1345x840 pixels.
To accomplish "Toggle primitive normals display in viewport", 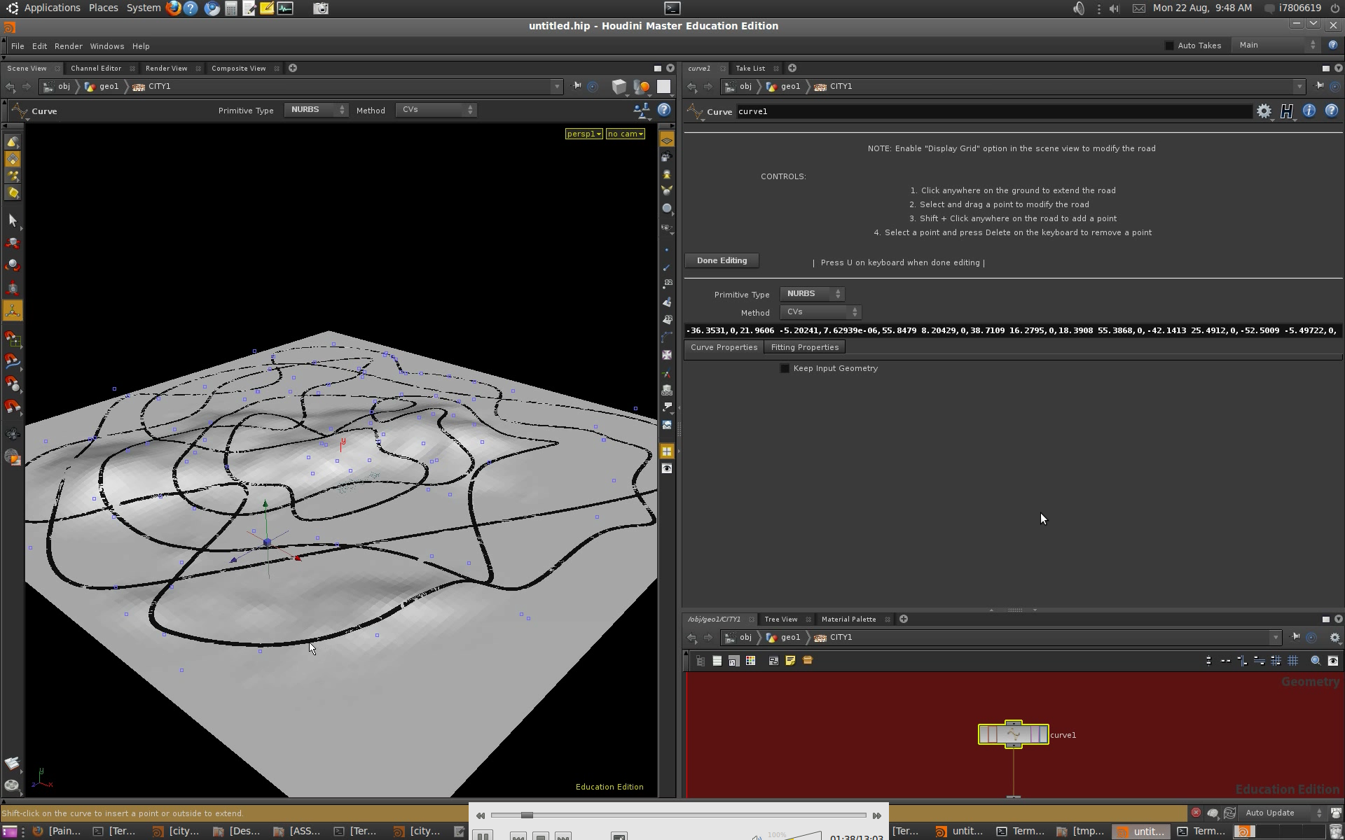I will pyautogui.click(x=667, y=302).
